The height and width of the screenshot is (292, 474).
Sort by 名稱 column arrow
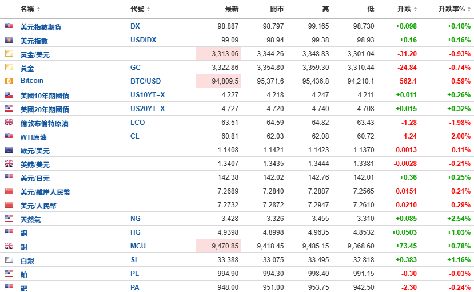click(x=38, y=9)
